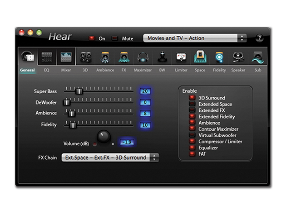Open the Speaker panel icon
The image size is (286, 214).
pos(238,57)
